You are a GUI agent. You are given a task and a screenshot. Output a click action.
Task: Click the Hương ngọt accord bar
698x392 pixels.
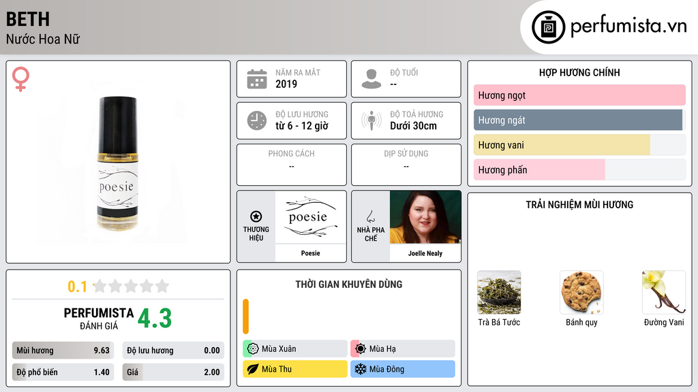tap(579, 95)
